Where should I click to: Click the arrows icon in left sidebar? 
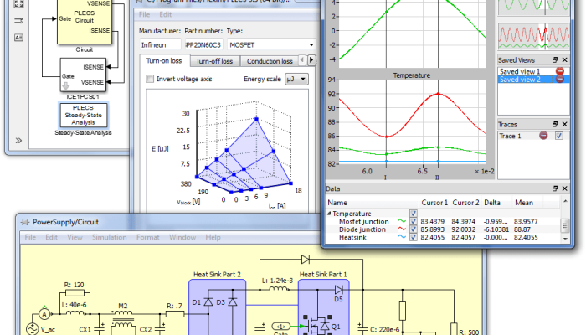(18, 21)
